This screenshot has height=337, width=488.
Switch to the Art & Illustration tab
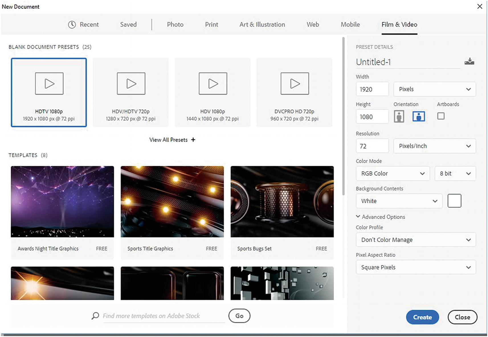(262, 25)
